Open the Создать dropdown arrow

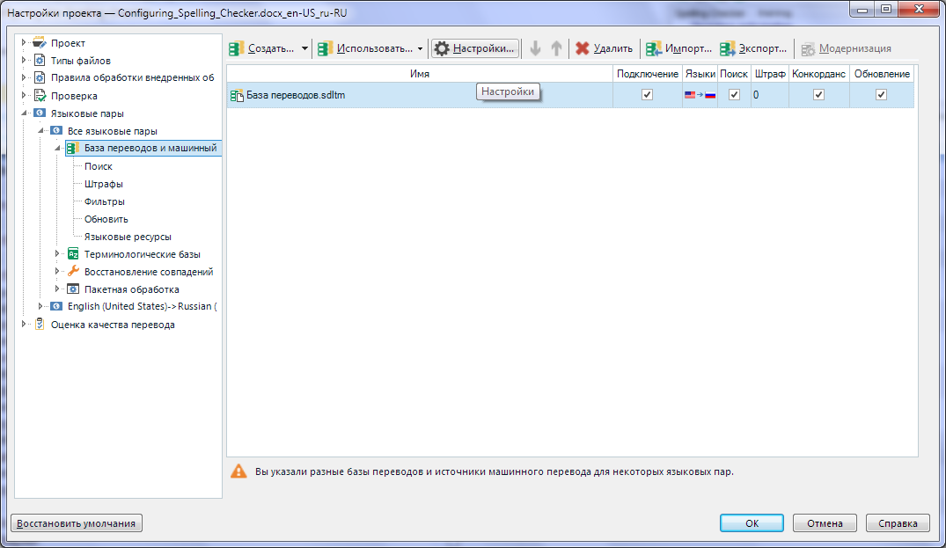(x=304, y=48)
